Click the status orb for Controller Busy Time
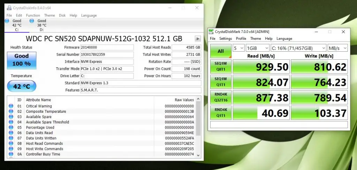Image resolution: width=357 pixels, height=170 pixels. click(11, 154)
